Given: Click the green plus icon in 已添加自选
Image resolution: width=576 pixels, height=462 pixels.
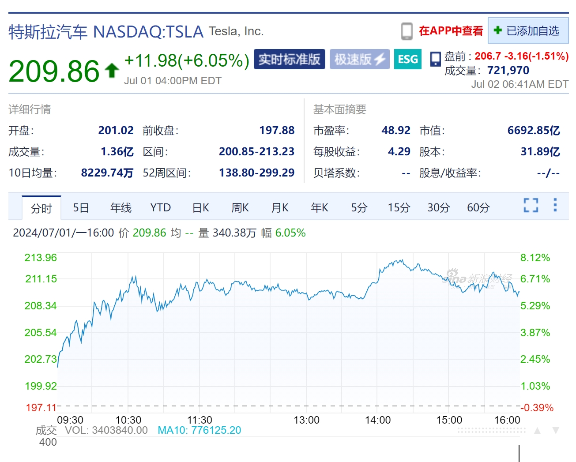Looking at the screenshot, I should tap(498, 30).
